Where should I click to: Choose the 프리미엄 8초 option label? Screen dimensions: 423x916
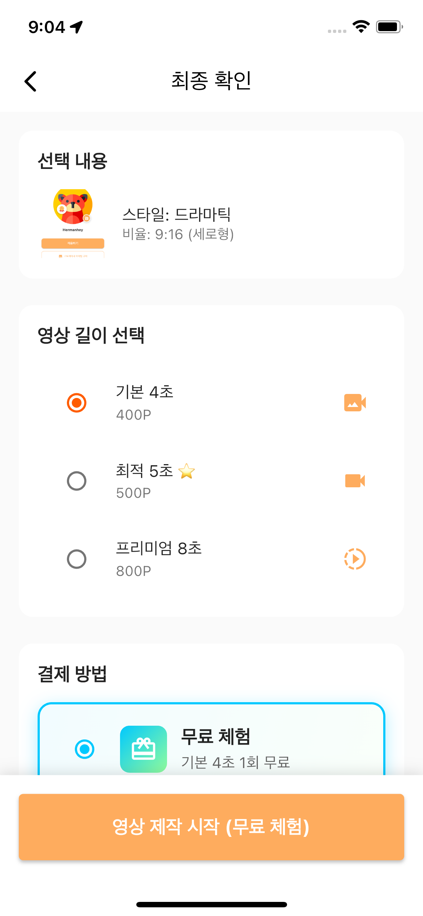point(159,548)
